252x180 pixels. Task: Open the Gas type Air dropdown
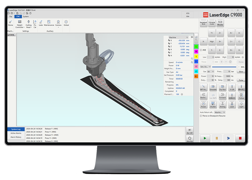click(x=211, y=72)
